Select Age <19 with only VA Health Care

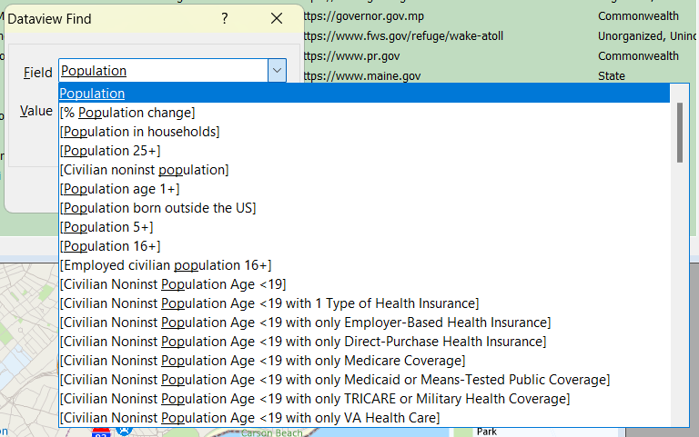click(249, 418)
